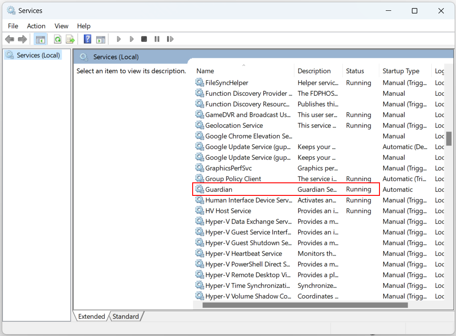Click the gear icon beside Hyper-V Heartbeat Service
The width and height of the screenshot is (456, 336).
199,253
